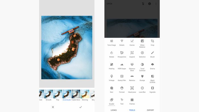Screen dimensions: 199x112
Task: Open the Portrait tool
Action: [x=122, y=90]
